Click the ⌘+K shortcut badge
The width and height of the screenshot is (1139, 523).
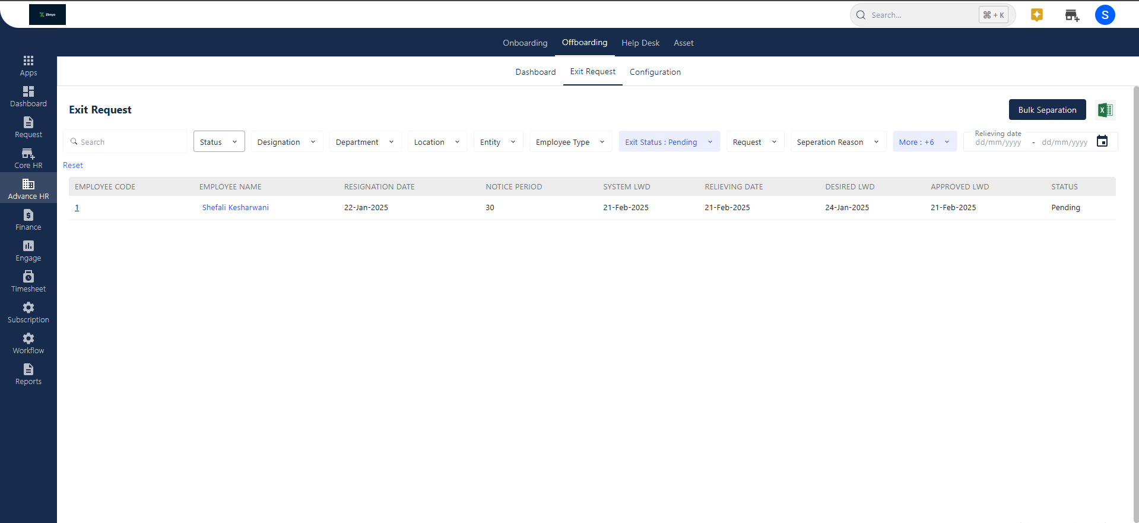(994, 15)
